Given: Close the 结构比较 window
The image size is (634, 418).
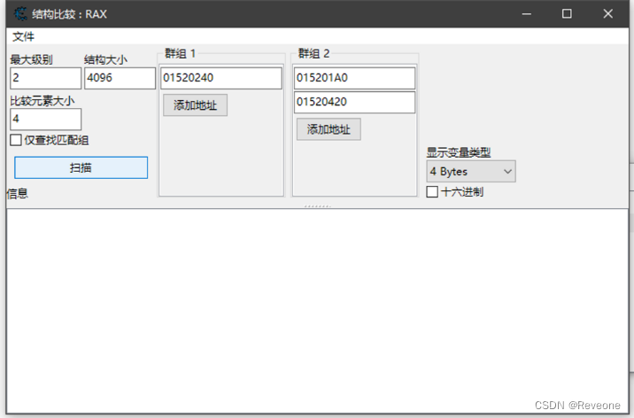Looking at the screenshot, I should click(x=608, y=14).
